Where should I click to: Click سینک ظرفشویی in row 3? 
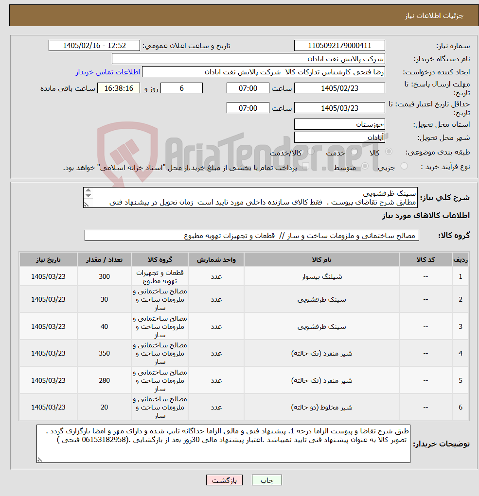click(321, 327)
